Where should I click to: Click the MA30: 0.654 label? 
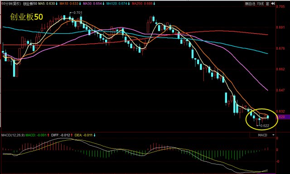click(x=92, y=4)
